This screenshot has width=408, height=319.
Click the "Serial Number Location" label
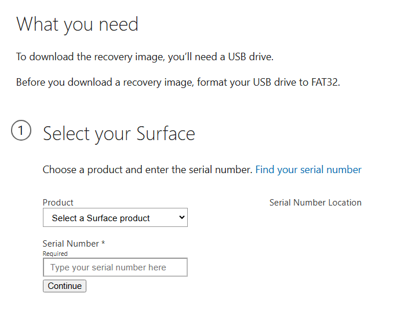(x=315, y=203)
